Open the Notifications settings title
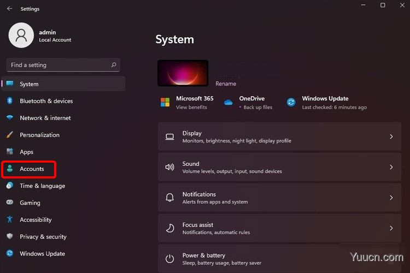This screenshot has height=273, width=410. tap(199, 194)
